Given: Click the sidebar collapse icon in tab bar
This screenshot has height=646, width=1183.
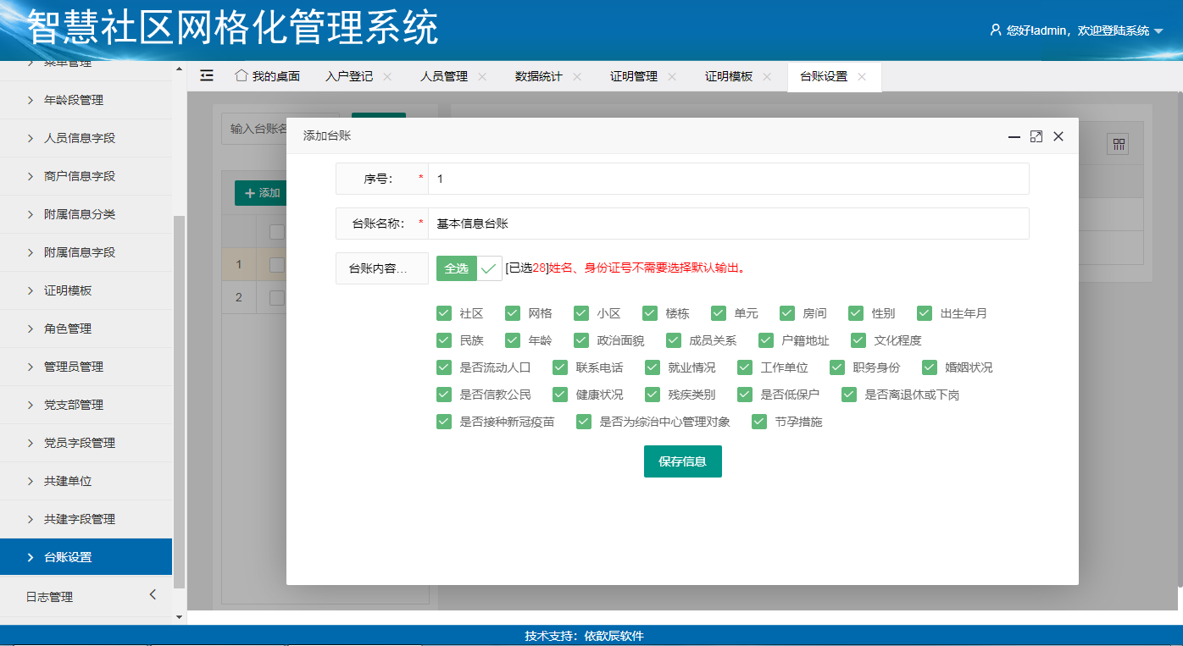Looking at the screenshot, I should (207, 75).
